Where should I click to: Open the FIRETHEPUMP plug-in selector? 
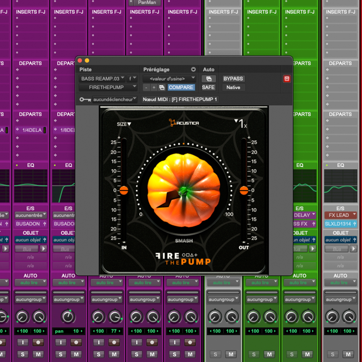click(x=108, y=87)
